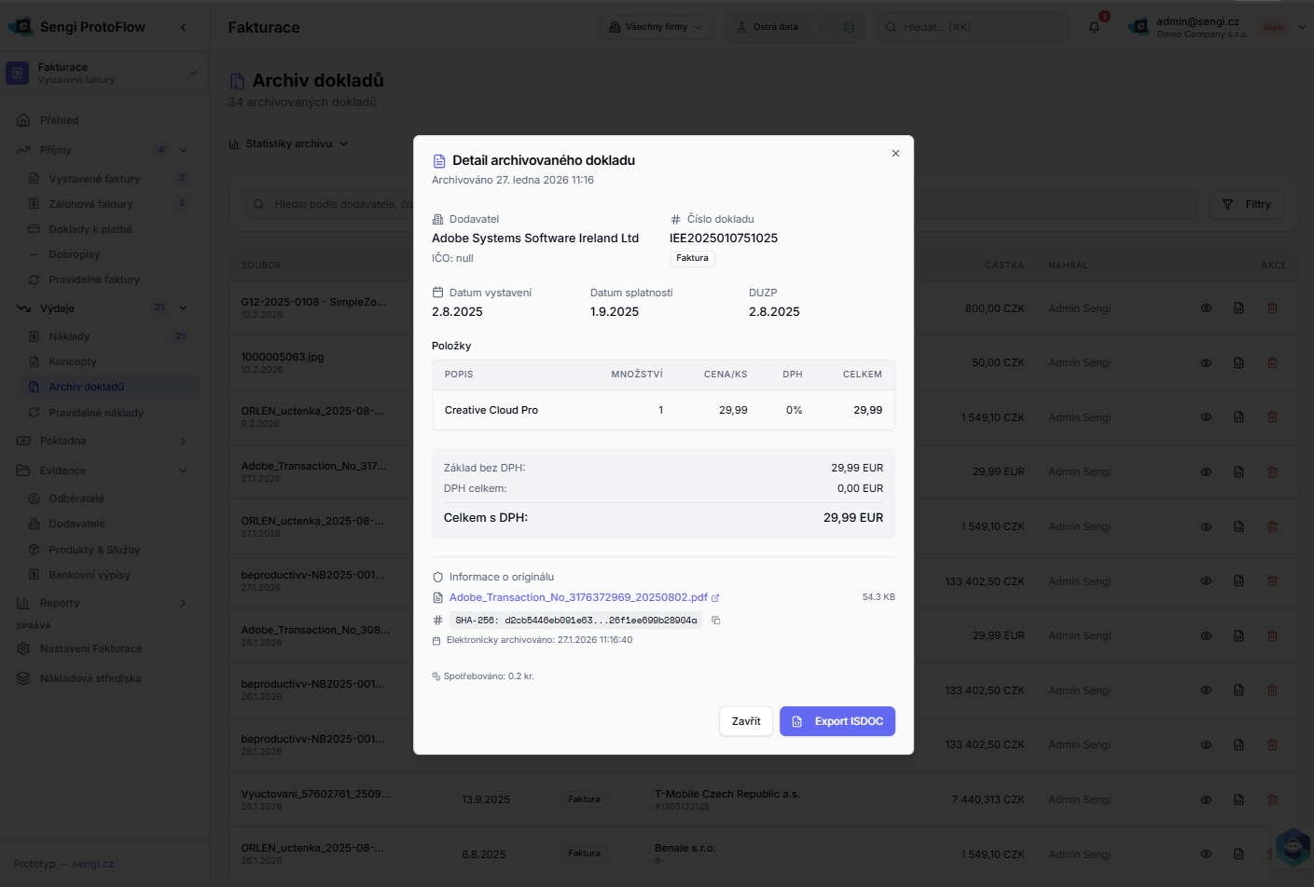Open Bankovní výpisy menu item
1314x887 pixels.
click(x=90, y=575)
